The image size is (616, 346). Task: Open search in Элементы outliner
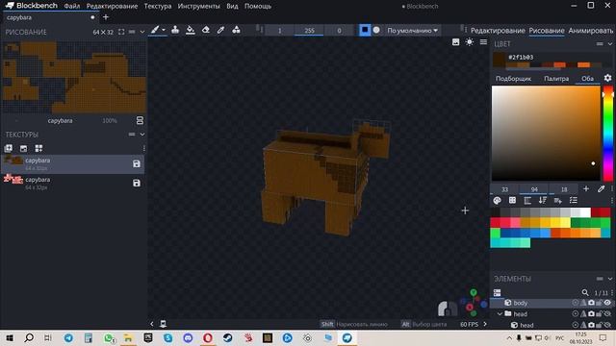coord(585,292)
